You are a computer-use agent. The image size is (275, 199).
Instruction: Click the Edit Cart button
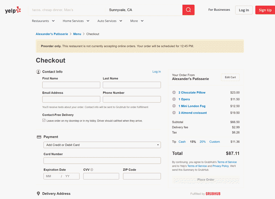pyautogui.click(x=230, y=77)
